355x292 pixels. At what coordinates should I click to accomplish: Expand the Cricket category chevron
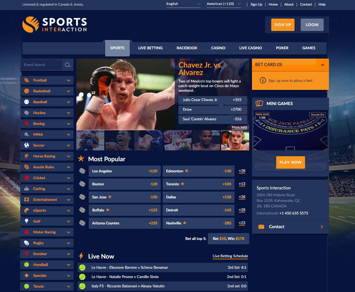[69, 178]
